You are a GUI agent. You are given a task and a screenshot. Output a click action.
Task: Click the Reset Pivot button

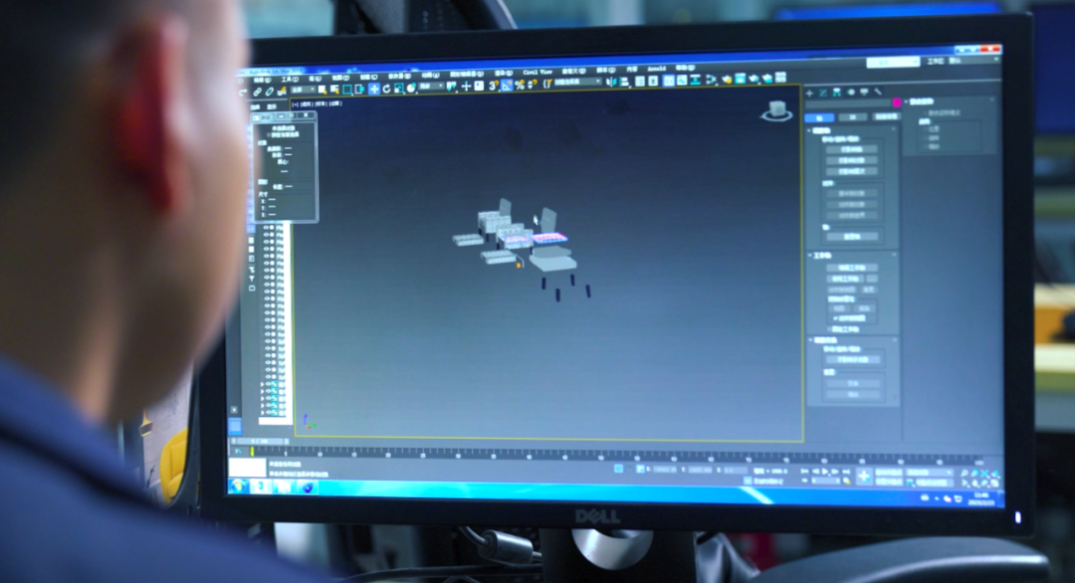[852, 237]
